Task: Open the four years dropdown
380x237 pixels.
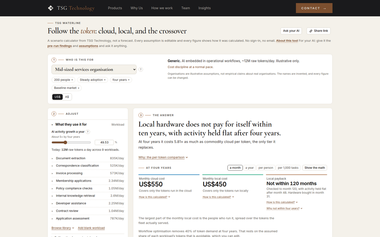Action: tap(121, 80)
